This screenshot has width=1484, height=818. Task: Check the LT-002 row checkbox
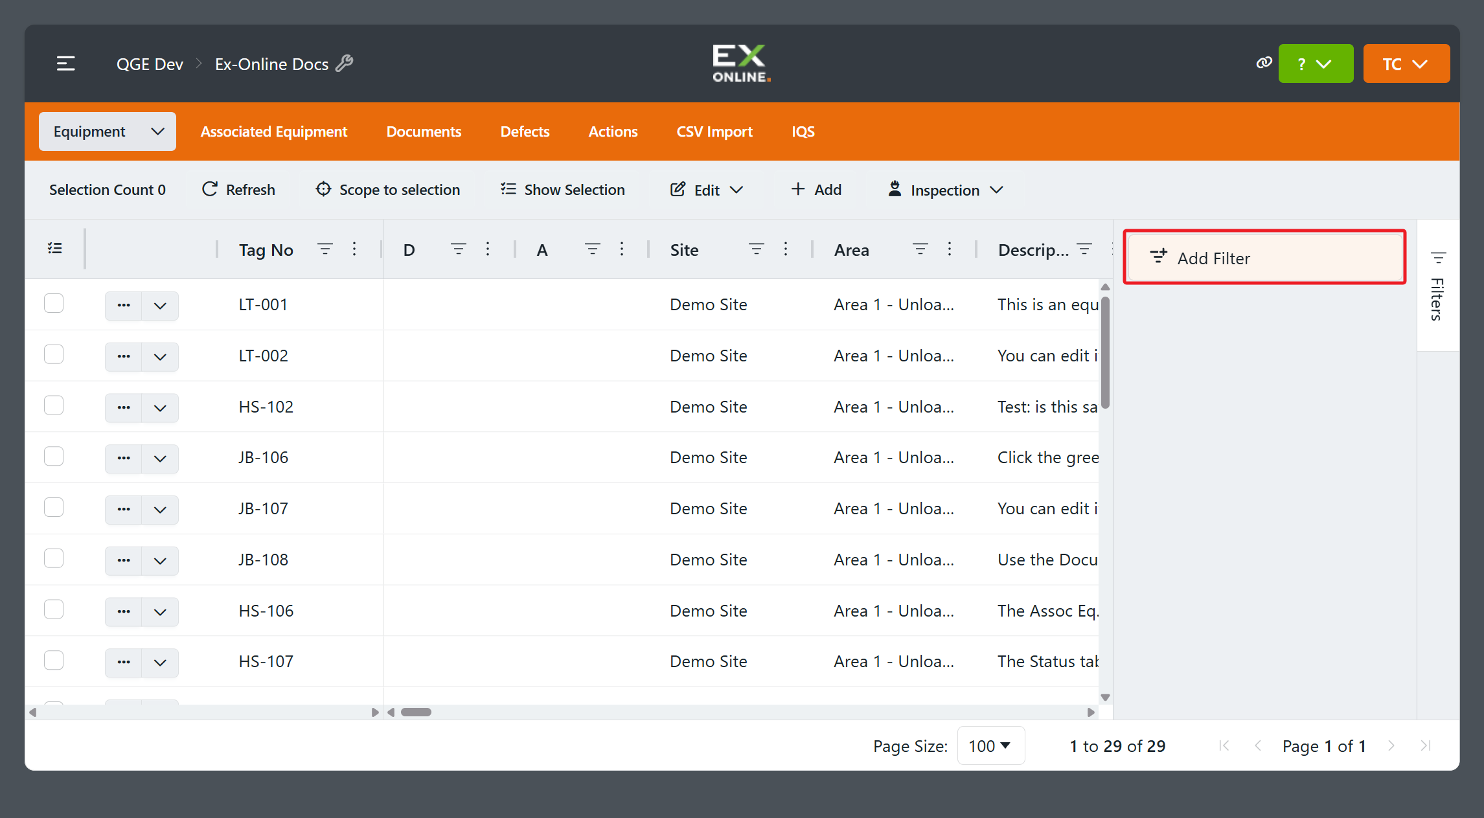(54, 354)
